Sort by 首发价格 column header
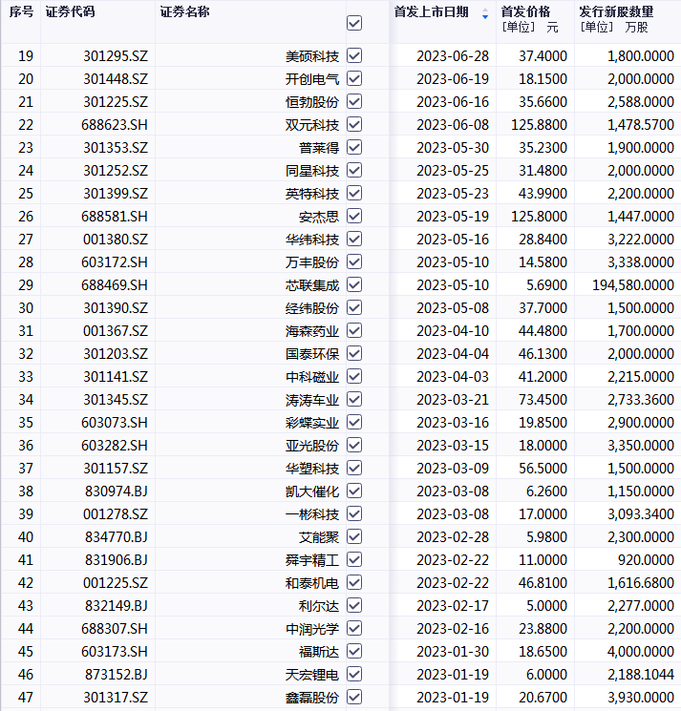Image resolution: width=681 pixels, height=711 pixels. 526,12
